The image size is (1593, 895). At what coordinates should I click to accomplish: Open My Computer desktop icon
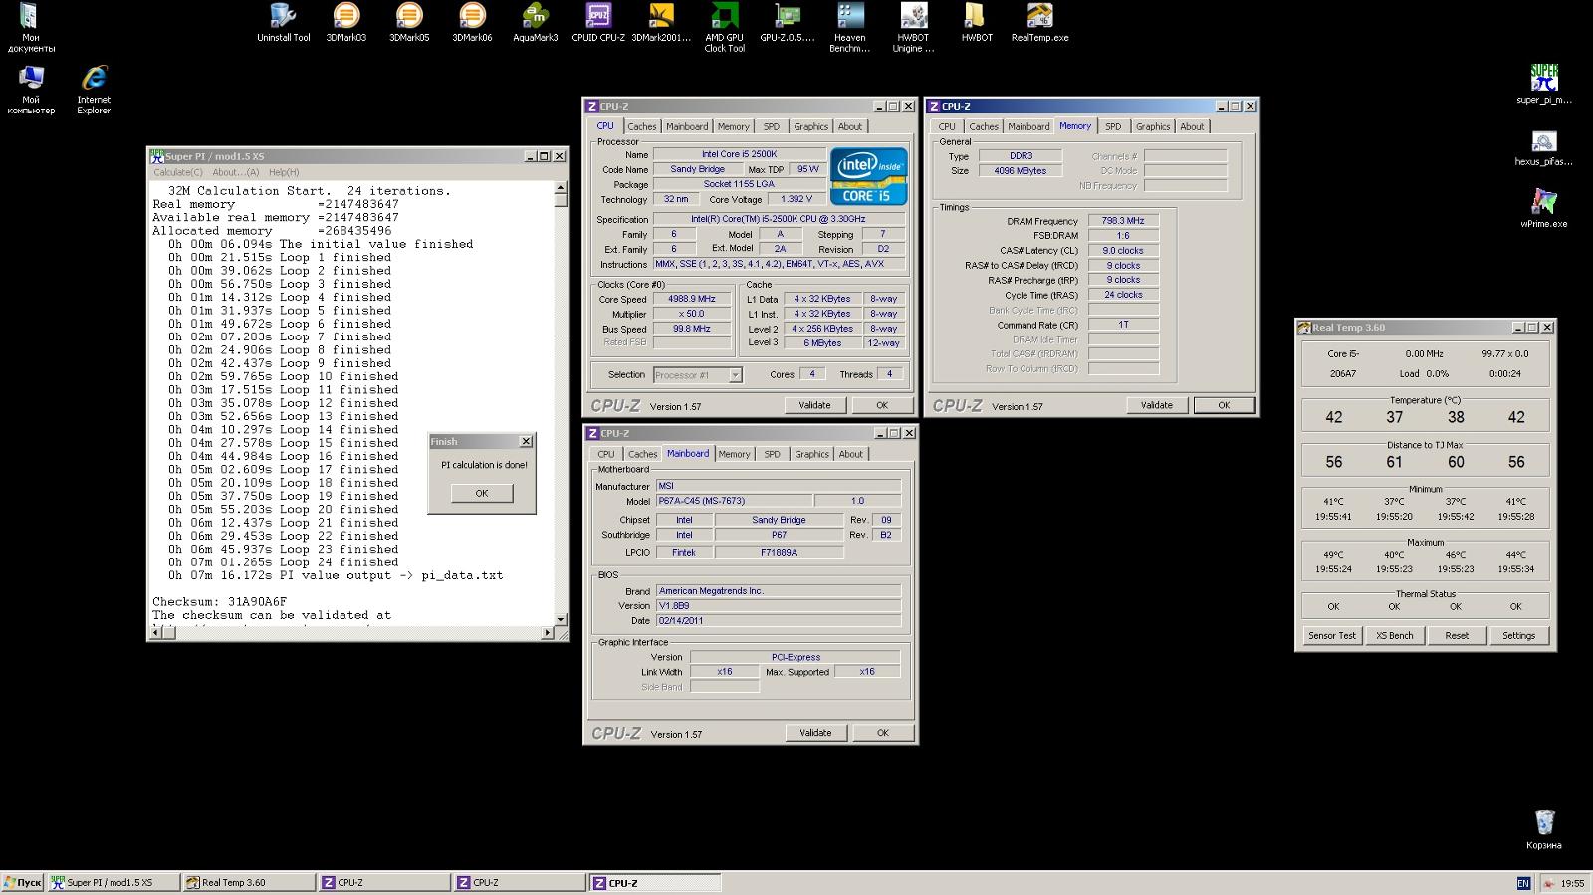coord(31,91)
